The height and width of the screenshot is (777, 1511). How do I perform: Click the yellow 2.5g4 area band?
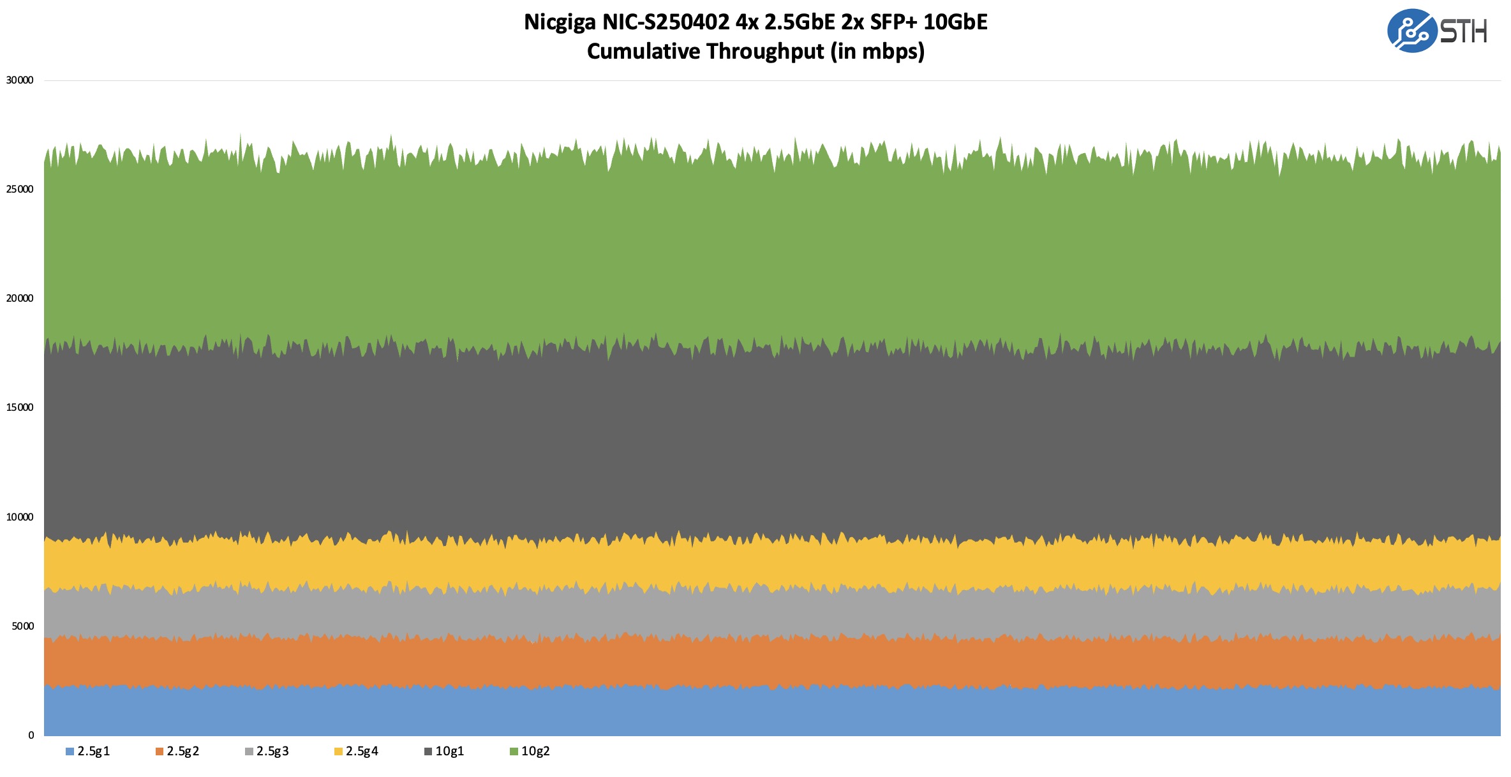click(x=766, y=565)
